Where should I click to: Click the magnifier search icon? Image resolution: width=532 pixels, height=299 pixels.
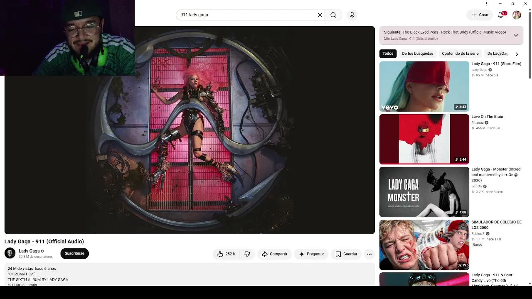click(333, 15)
